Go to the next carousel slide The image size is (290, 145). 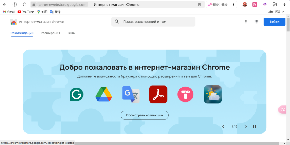tap(245, 126)
